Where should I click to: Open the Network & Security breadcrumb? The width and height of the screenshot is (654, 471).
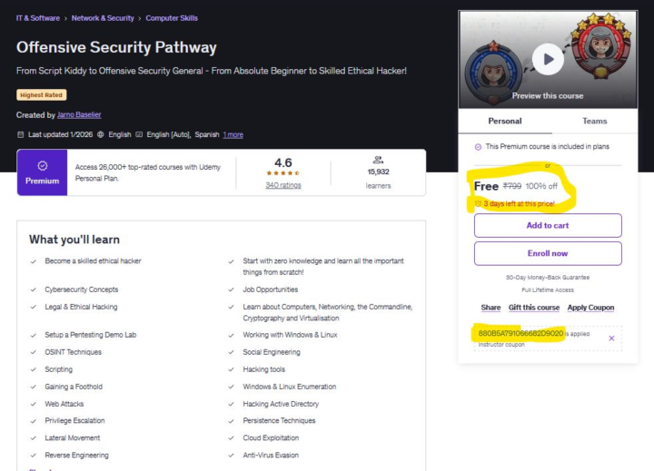[x=103, y=18]
